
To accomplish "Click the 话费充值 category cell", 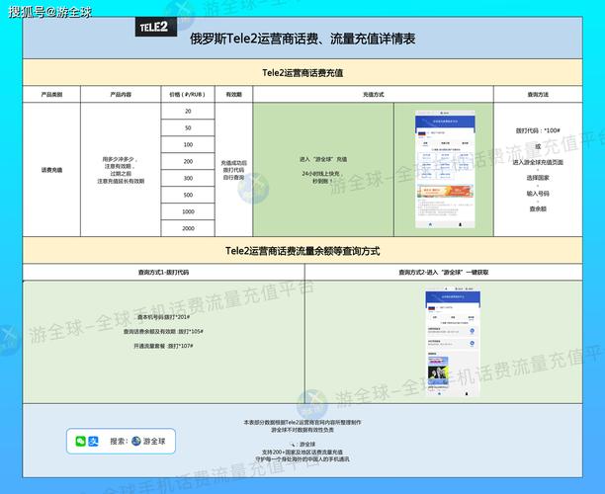I will (x=51, y=170).
